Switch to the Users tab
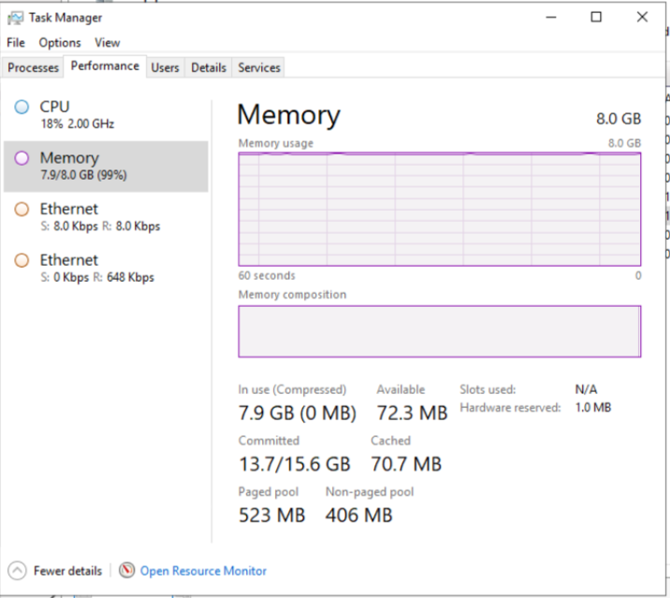 click(x=165, y=67)
